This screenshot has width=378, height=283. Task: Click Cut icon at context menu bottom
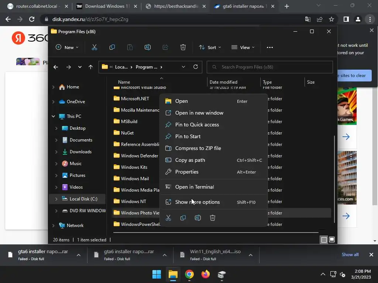click(x=168, y=218)
